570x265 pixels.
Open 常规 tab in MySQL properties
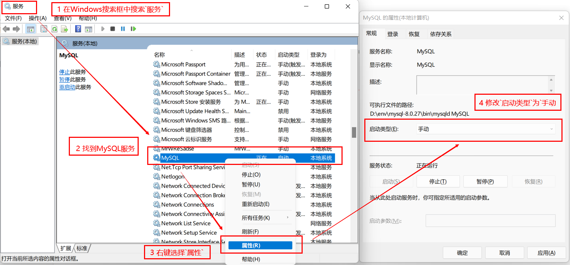click(x=371, y=33)
